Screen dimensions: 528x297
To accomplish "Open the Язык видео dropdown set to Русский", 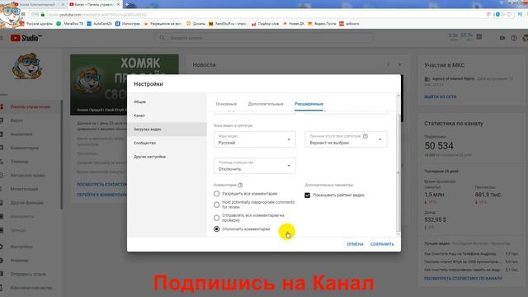I will (x=255, y=139).
